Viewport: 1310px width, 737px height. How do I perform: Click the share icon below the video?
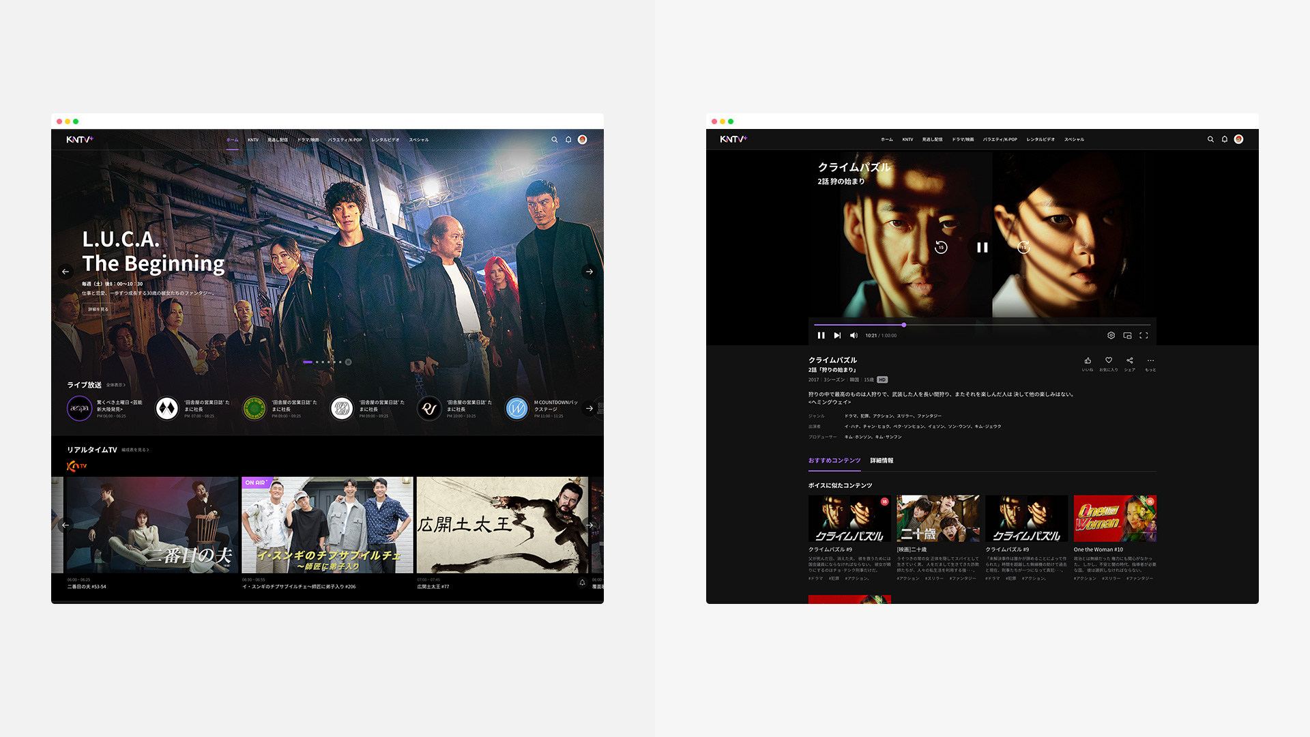click(1130, 361)
